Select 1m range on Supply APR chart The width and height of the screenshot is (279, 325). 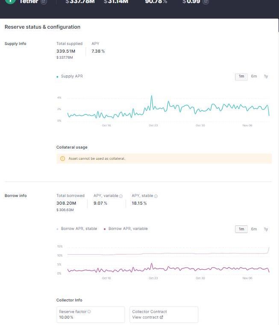[x=241, y=76]
